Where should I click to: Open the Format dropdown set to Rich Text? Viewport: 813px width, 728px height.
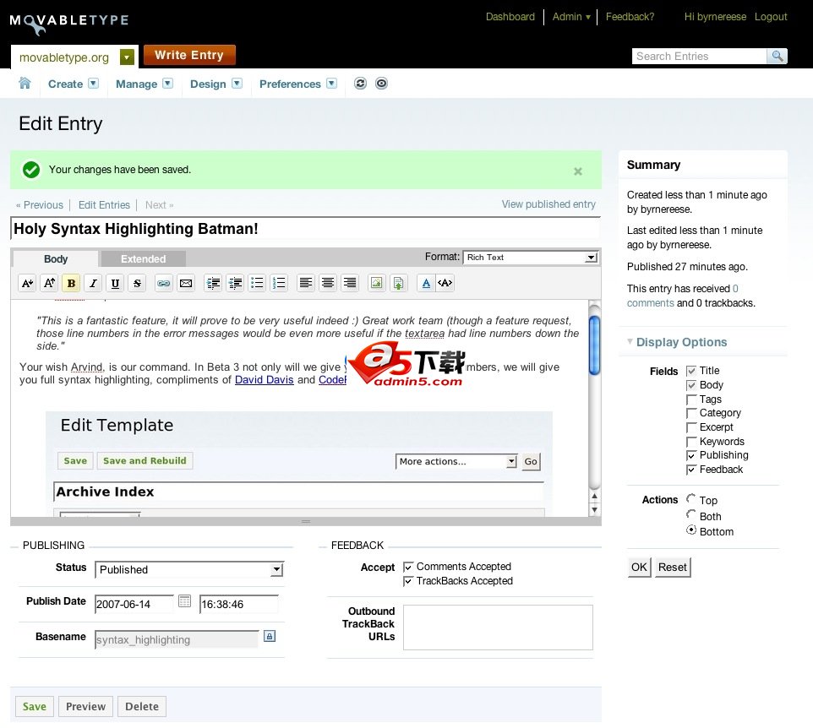(x=531, y=257)
